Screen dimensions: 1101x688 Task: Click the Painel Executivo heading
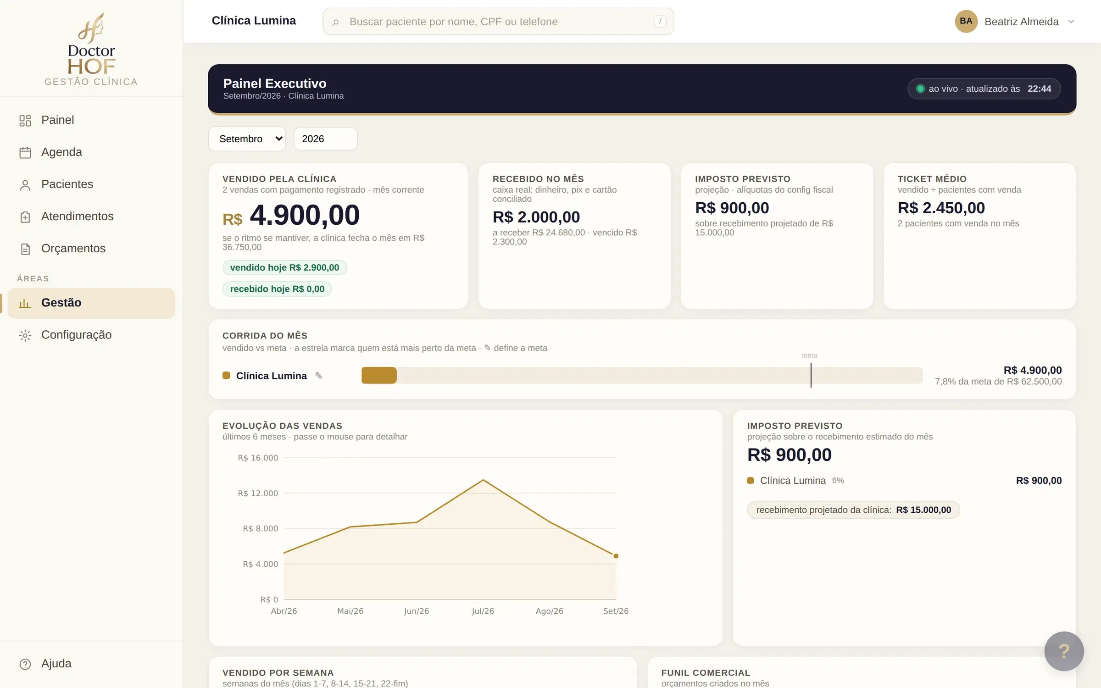coord(275,83)
